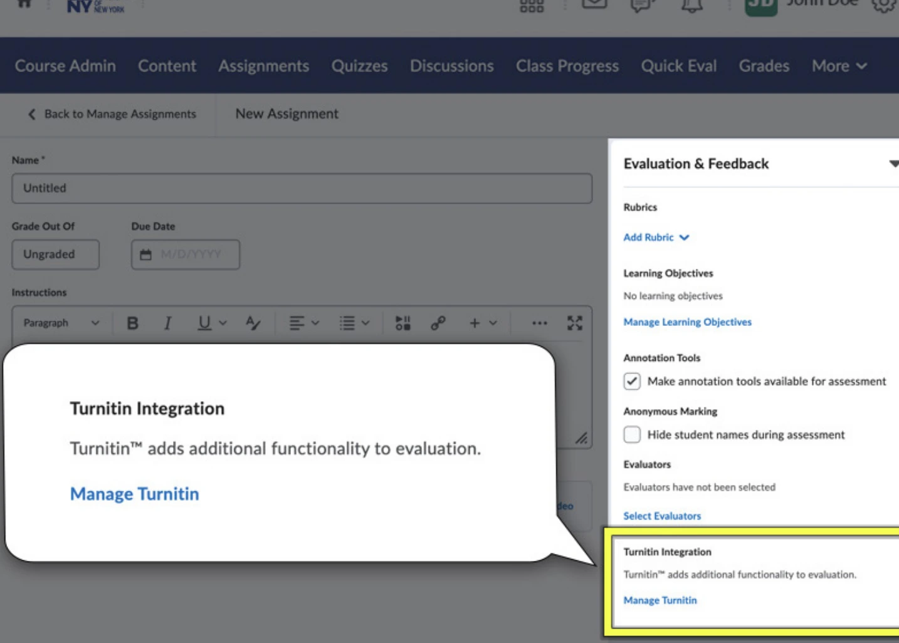Apply italic formatting in editor toolbar
This screenshot has height=643, width=899.
click(167, 323)
